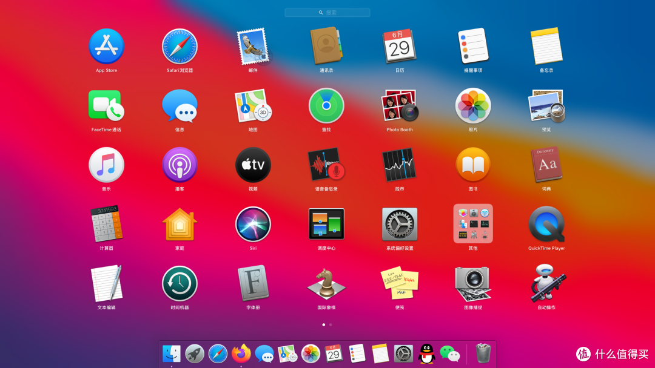Launch QuickTime Player
The image size is (655, 368).
[x=546, y=224]
